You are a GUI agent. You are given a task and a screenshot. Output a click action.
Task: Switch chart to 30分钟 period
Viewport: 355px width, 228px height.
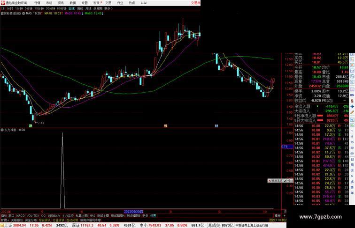click(50, 8)
